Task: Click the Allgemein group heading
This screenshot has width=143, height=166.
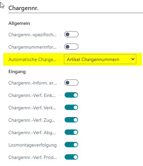Action: click(19, 23)
